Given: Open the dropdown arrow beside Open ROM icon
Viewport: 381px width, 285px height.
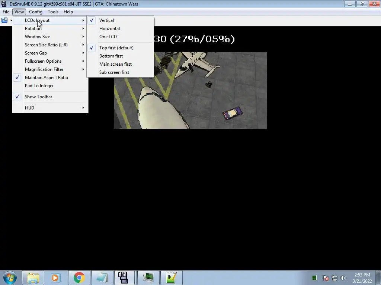Looking at the screenshot, I should (11, 20).
